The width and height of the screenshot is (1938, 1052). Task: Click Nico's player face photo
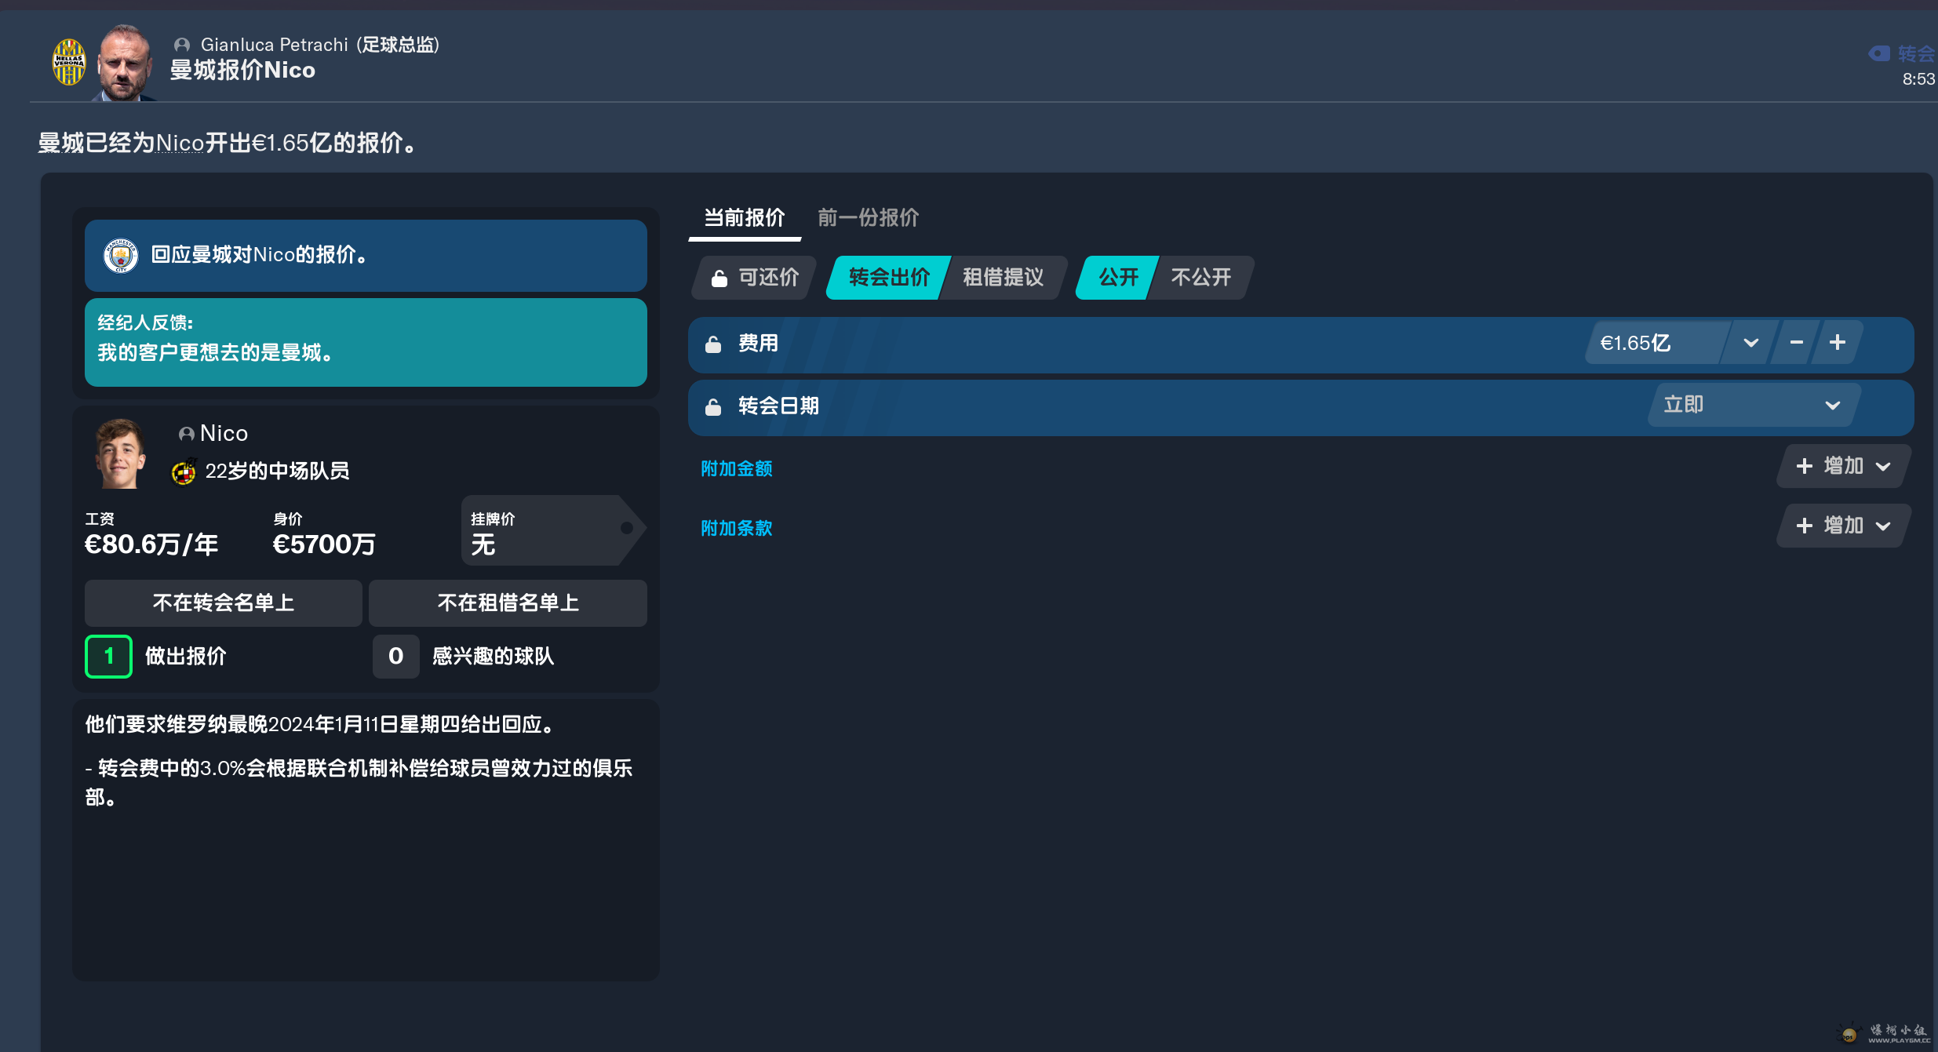[120, 454]
